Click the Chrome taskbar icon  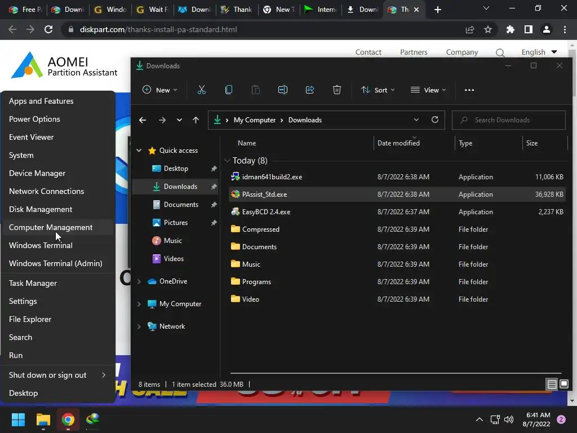coord(68,419)
